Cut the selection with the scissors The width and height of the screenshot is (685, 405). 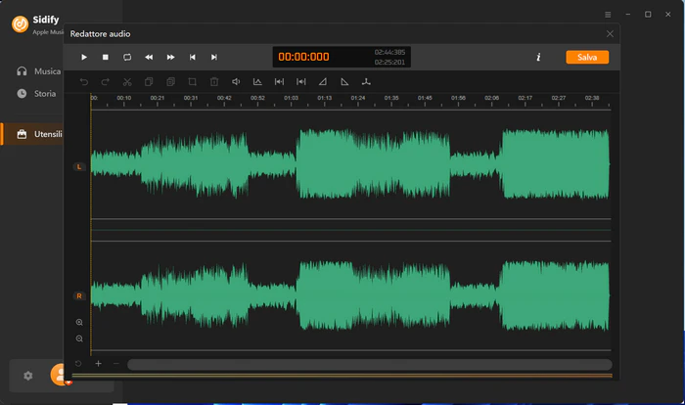click(127, 82)
